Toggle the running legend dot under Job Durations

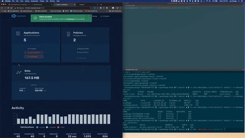pos(37,127)
